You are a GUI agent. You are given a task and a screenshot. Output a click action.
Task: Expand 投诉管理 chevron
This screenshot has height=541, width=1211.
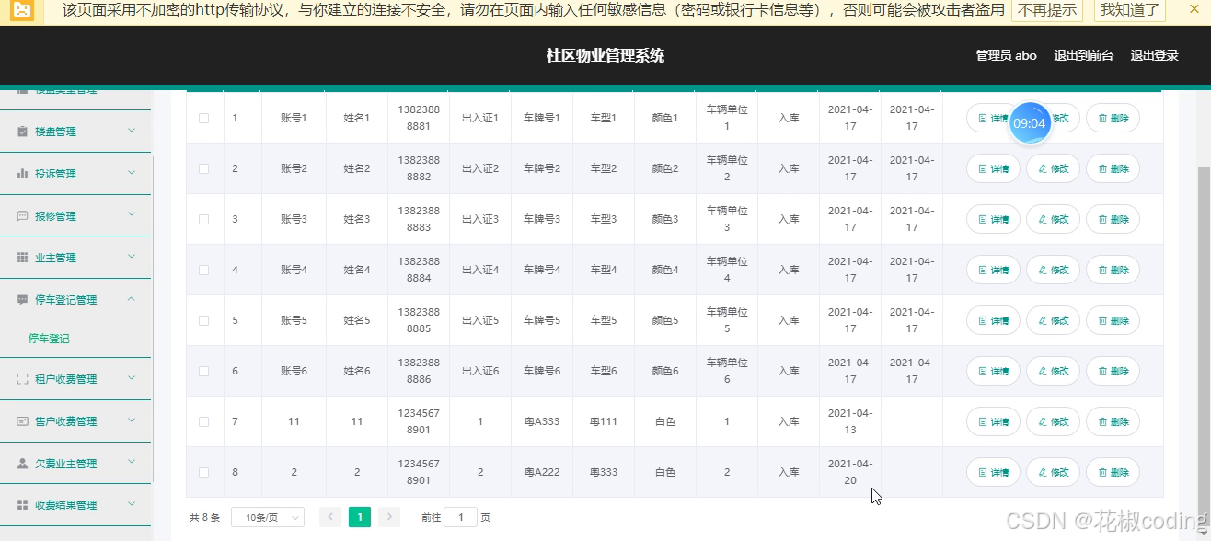click(132, 173)
